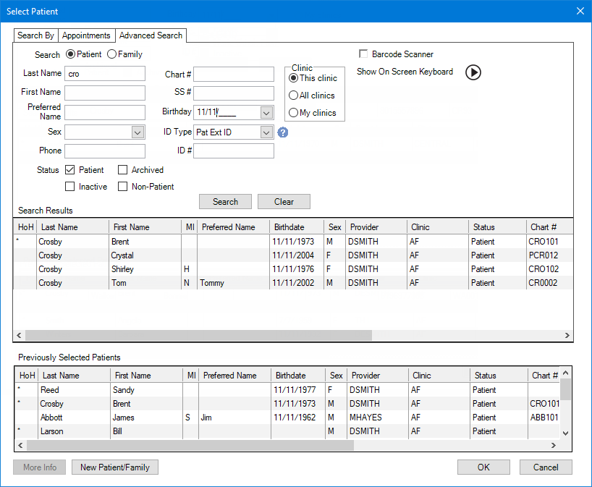Click Previously Selected Patients horizontal scrollbar thumb

click(x=190, y=446)
